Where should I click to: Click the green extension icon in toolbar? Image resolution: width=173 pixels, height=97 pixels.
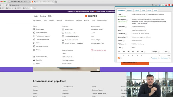163,5
